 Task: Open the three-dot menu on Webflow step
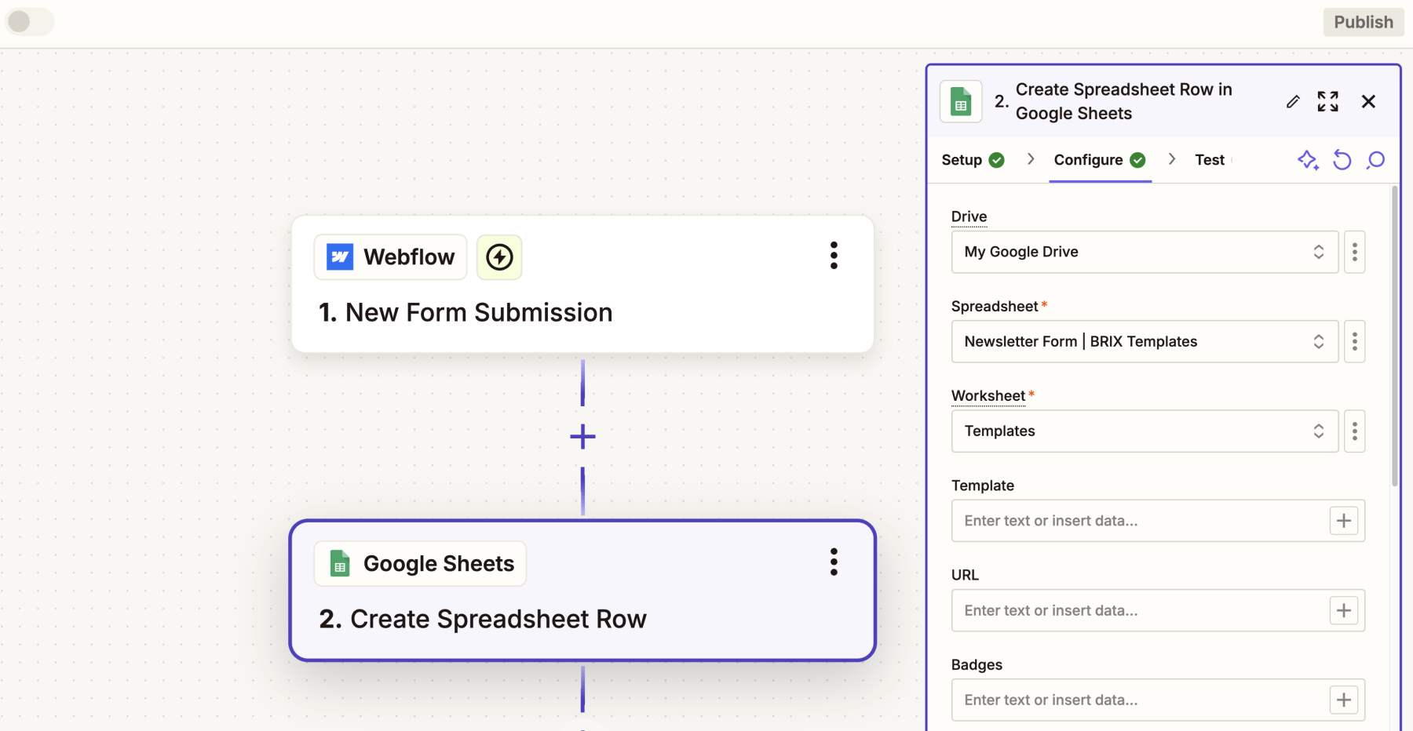pyautogui.click(x=834, y=256)
